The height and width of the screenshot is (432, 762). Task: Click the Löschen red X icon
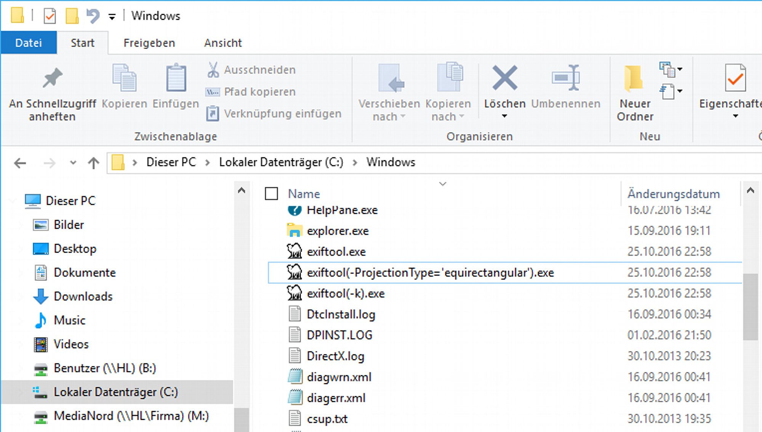[x=505, y=78]
